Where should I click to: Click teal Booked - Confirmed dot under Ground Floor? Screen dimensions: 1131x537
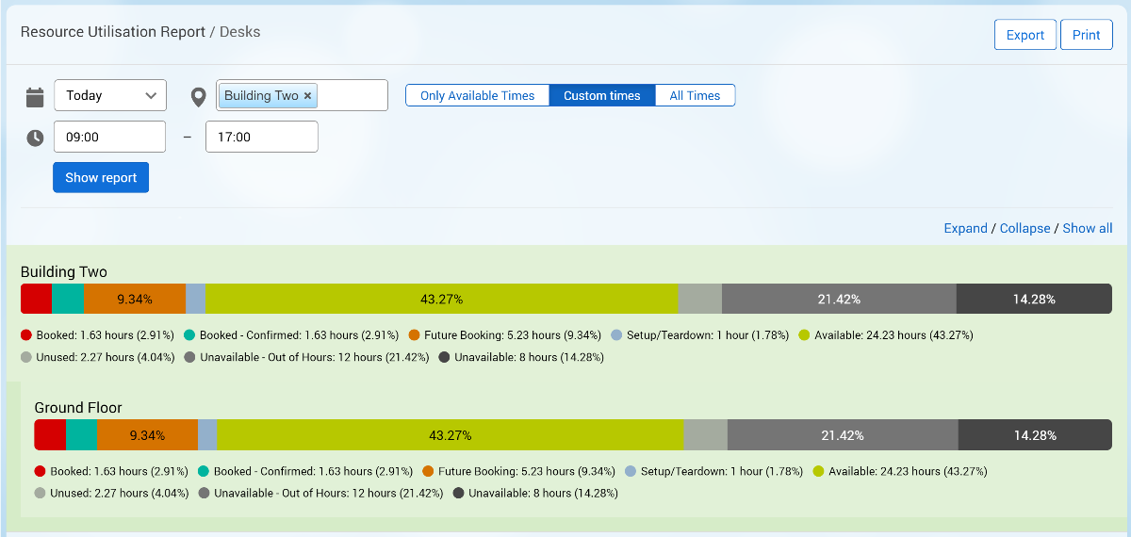(x=204, y=471)
